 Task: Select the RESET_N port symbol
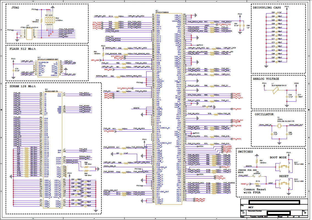246,184
